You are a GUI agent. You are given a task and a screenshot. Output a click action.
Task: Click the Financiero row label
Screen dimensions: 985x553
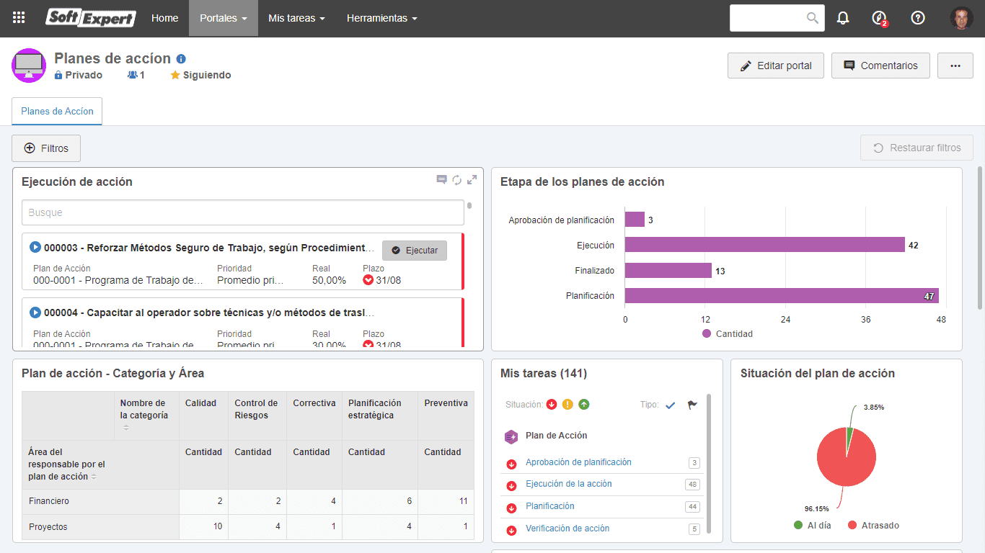[49, 501]
